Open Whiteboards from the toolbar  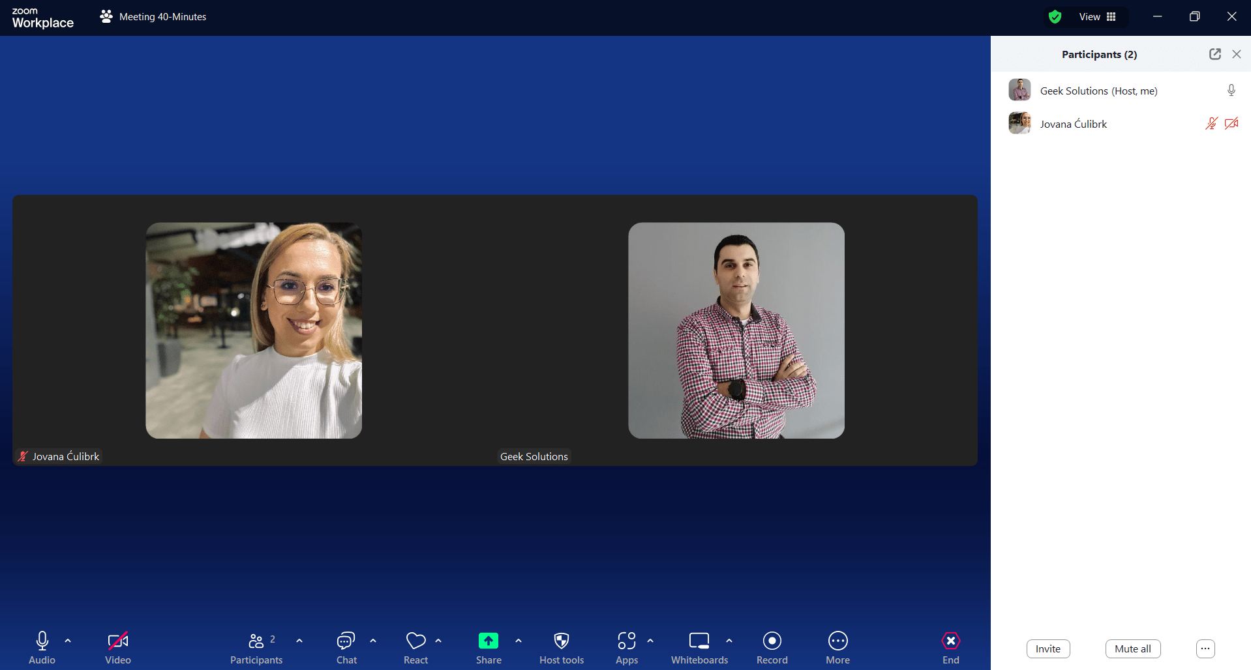point(699,642)
